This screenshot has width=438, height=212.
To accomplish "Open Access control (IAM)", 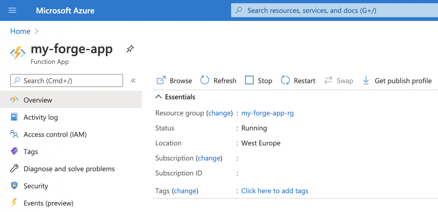I will (55, 135).
